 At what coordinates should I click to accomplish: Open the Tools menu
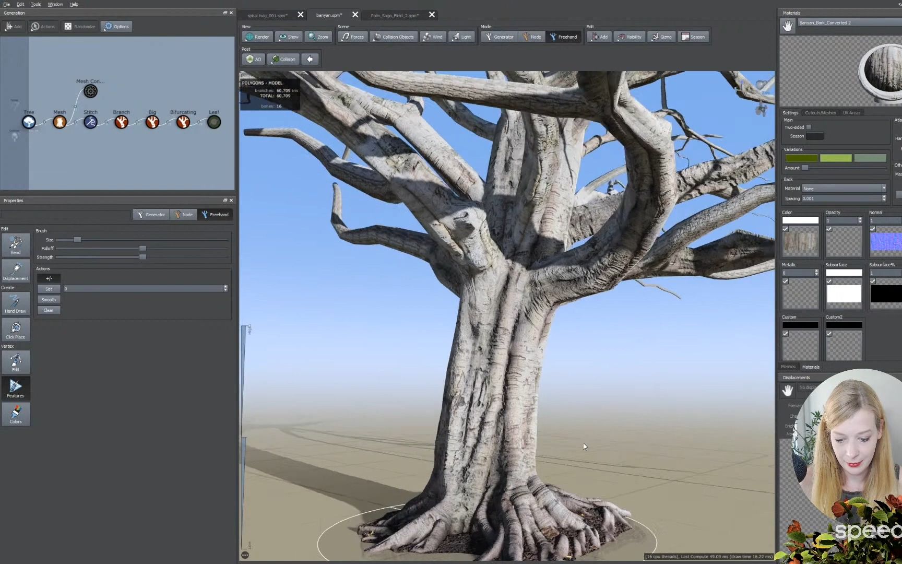coord(35,4)
